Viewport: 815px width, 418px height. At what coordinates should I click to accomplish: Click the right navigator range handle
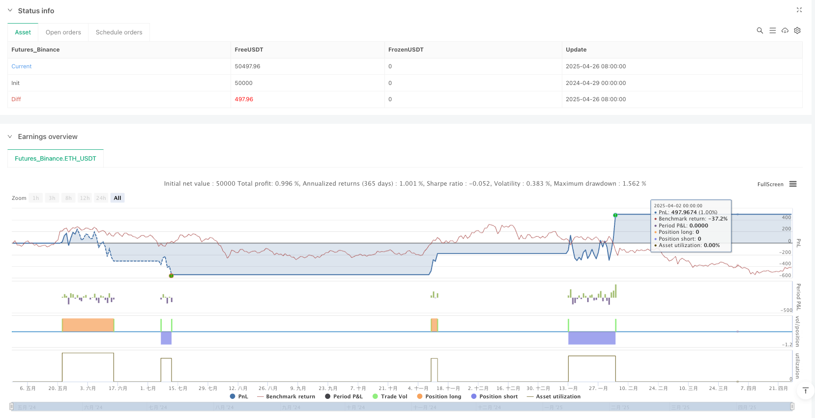point(792,407)
